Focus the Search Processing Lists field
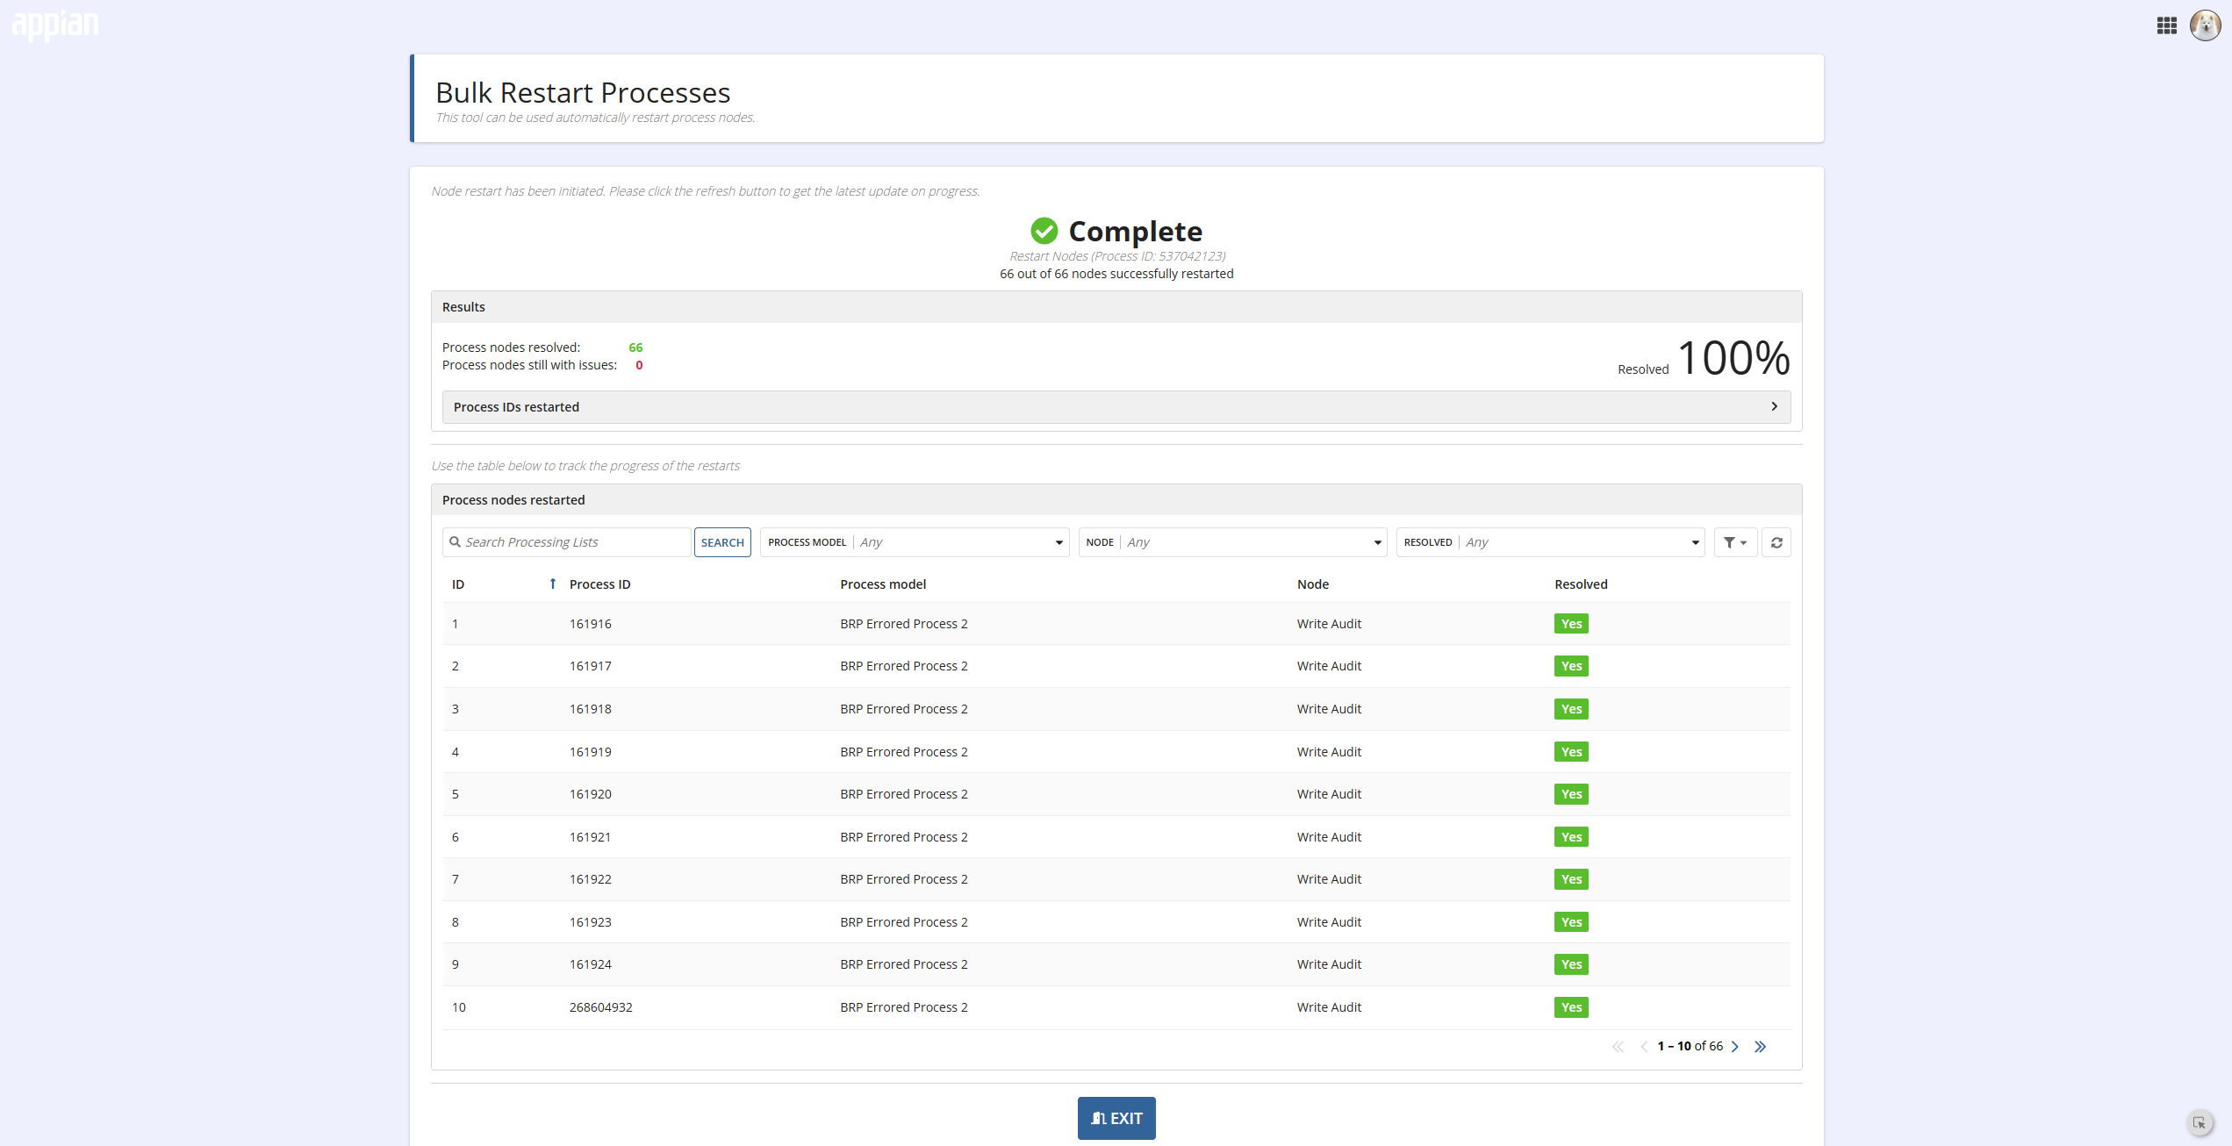The image size is (2232, 1146). 567,542
